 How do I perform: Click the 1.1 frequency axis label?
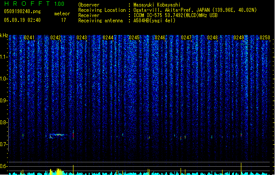coord(3,57)
